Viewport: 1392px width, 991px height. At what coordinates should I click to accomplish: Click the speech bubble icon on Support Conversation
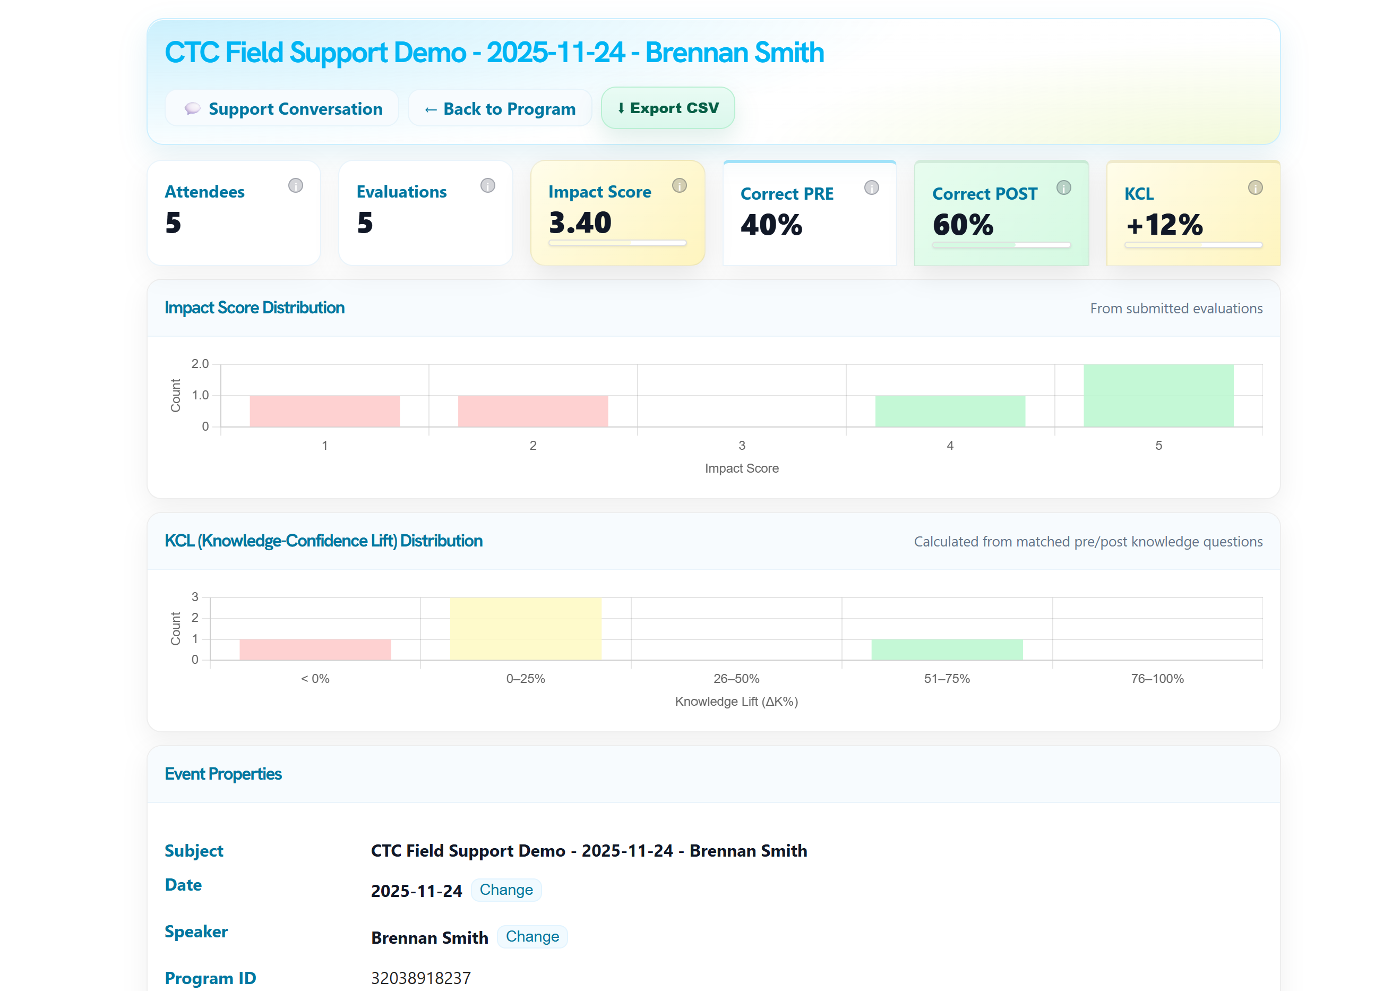click(193, 108)
